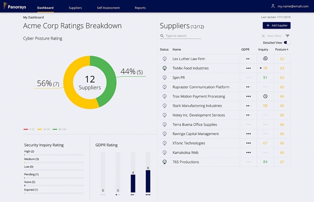Switch to Self Assessment tab
This screenshot has height=202, width=314.
coord(108,8)
